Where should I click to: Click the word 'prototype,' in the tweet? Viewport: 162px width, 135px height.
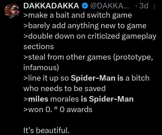tap(133, 57)
